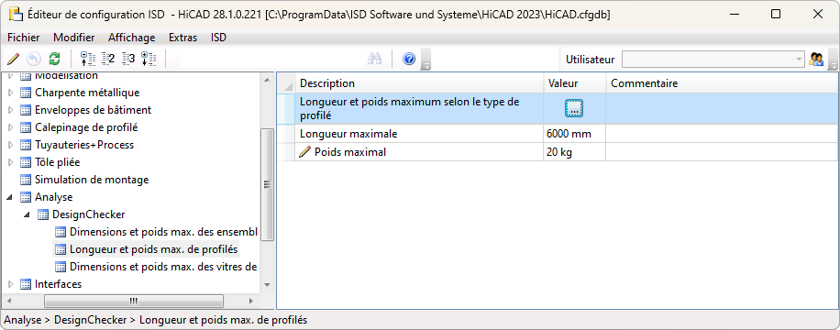
Task: Collapse the DesignChecker node
Action: pyautogui.click(x=28, y=214)
